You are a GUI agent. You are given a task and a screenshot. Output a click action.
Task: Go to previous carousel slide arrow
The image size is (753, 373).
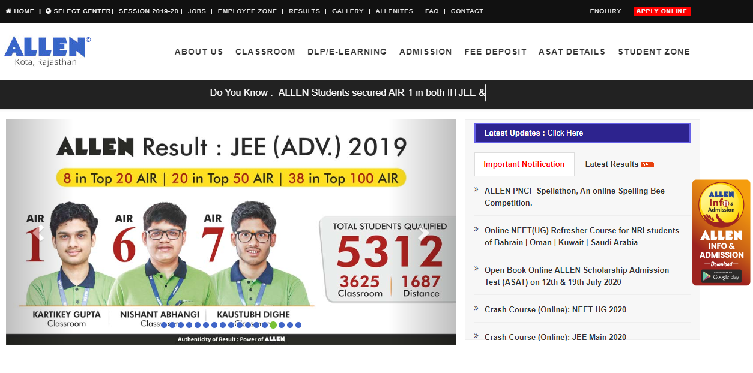tap(41, 233)
